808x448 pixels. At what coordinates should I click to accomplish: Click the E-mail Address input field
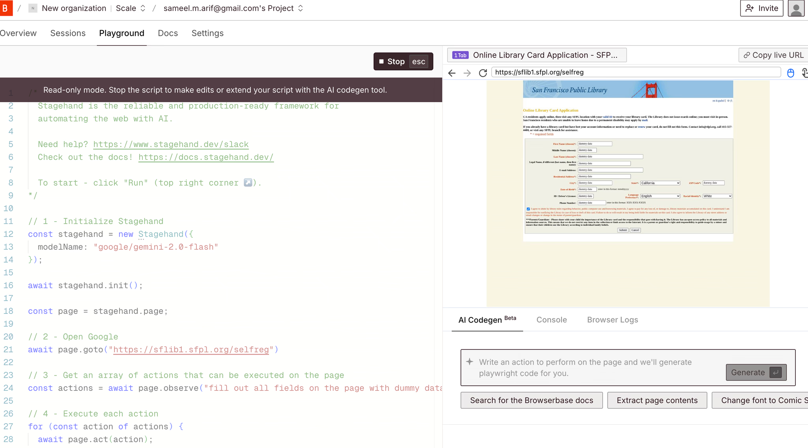[610, 170]
